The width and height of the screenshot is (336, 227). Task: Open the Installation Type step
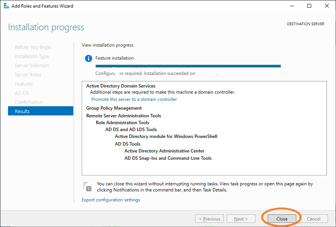click(31, 56)
